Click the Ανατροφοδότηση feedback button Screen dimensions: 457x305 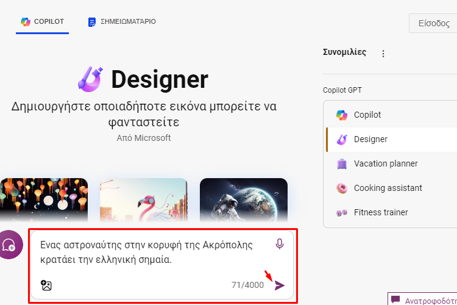pos(423,299)
